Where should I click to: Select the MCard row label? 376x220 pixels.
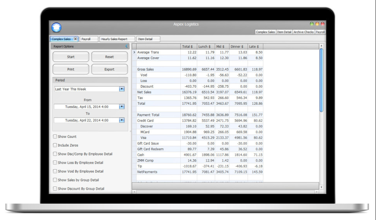coord(145,132)
